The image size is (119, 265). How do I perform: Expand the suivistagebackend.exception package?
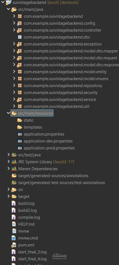pyautogui.click(x=14, y=44)
